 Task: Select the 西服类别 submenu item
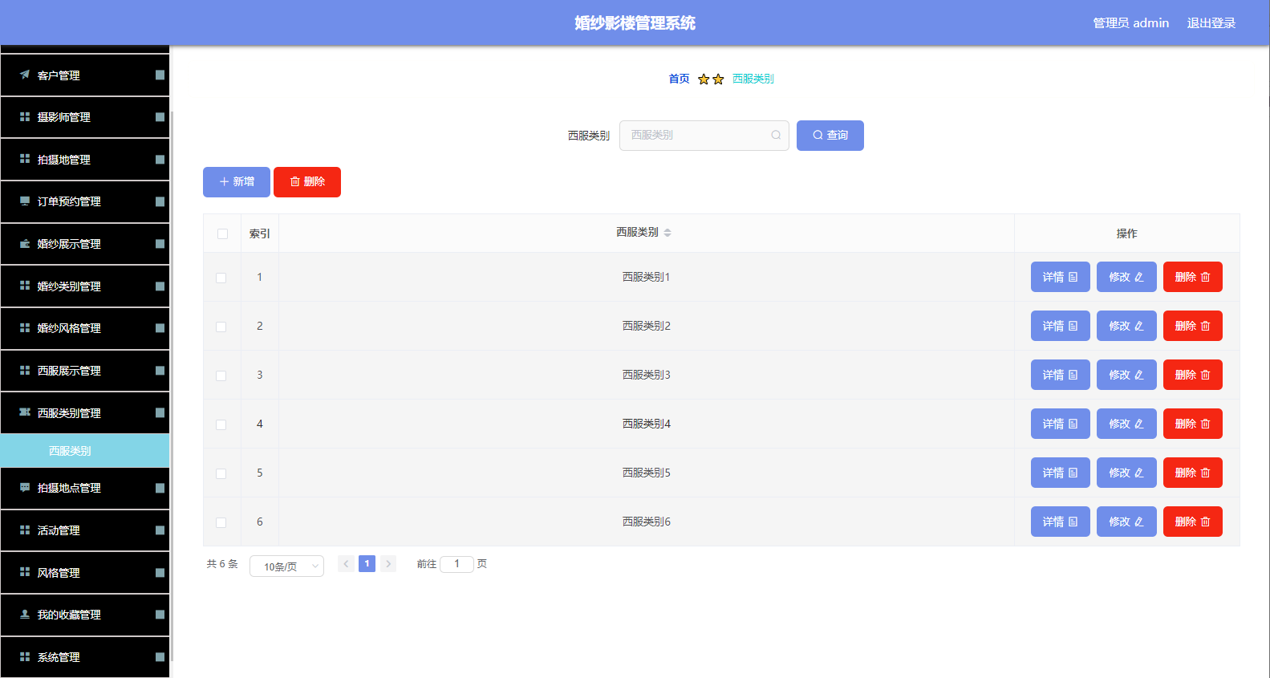[85, 450]
